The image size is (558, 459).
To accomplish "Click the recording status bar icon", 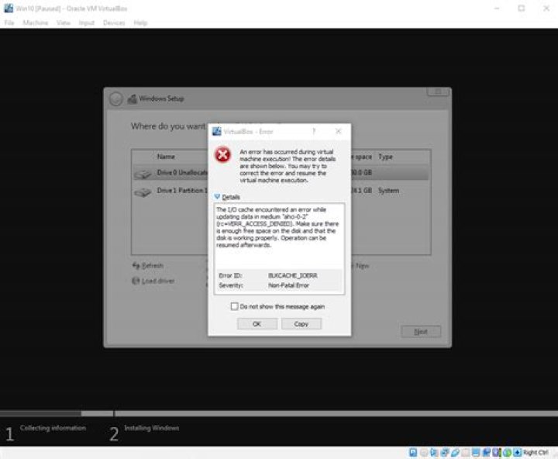I will pos(487,453).
